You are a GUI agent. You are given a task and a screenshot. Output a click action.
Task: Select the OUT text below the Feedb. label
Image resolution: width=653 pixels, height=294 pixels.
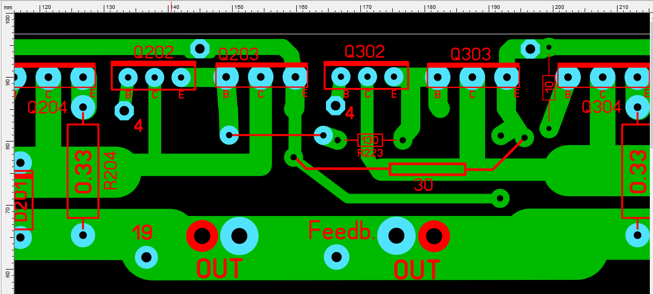click(416, 270)
